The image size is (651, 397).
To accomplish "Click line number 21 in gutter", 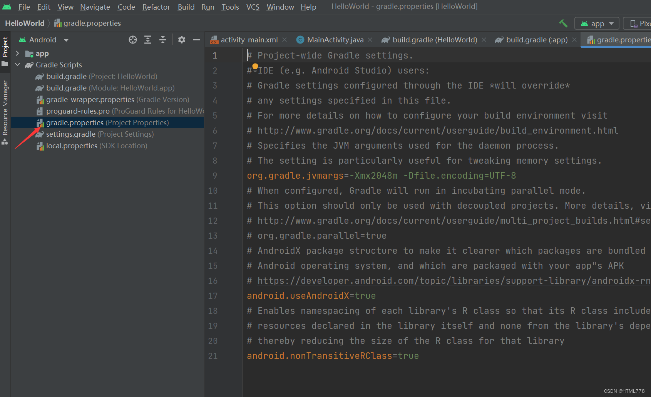I will pos(213,356).
